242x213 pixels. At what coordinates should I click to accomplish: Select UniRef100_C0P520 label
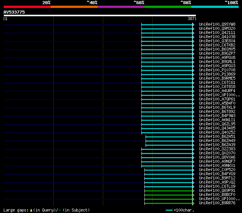coord(217,170)
